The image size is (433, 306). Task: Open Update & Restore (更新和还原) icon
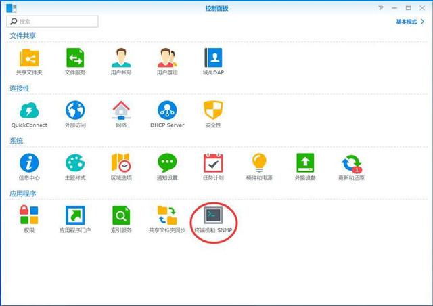click(x=351, y=163)
